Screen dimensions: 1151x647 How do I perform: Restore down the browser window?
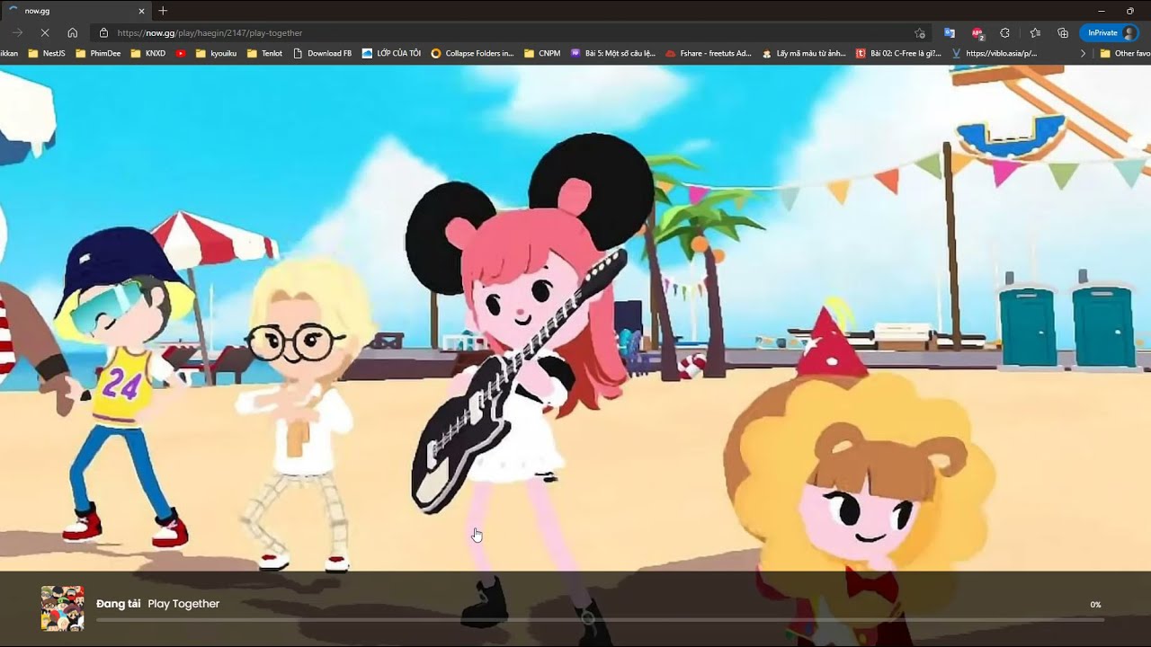tap(1130, 11)
